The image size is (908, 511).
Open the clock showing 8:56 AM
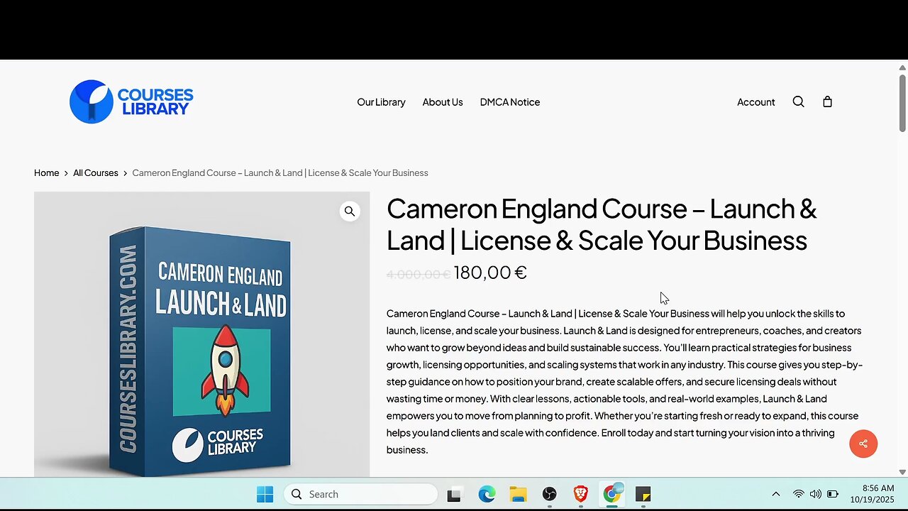click(873, 494)
